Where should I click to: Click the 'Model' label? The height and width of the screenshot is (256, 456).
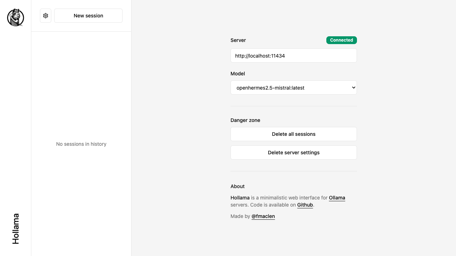point(238,74)
